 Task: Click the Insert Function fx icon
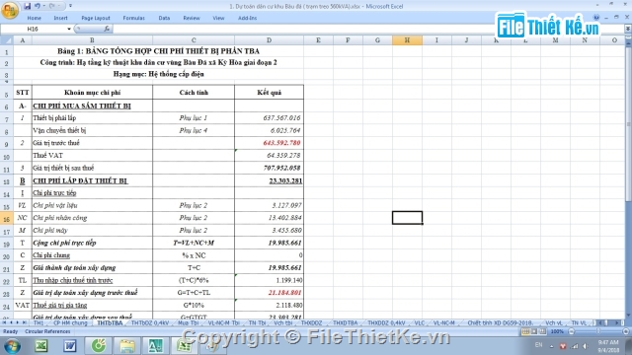point(107,29)
